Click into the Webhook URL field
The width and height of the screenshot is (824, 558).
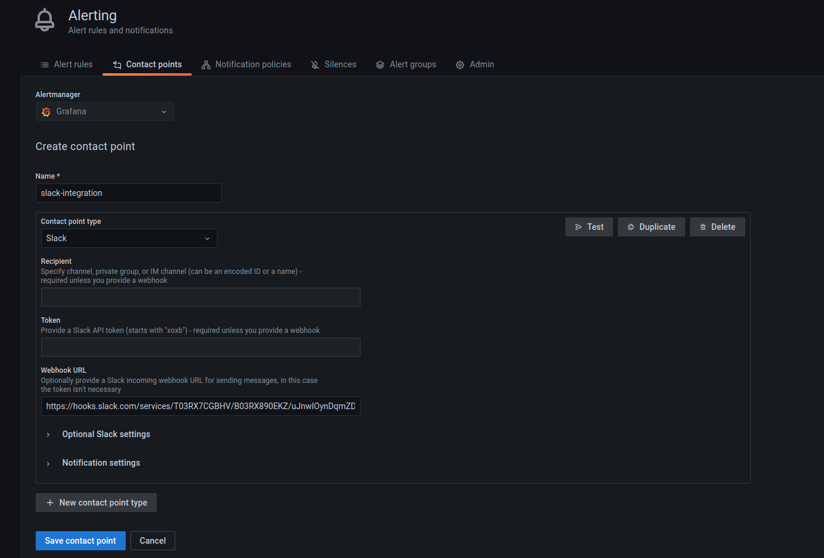click(x=200, y=406)
